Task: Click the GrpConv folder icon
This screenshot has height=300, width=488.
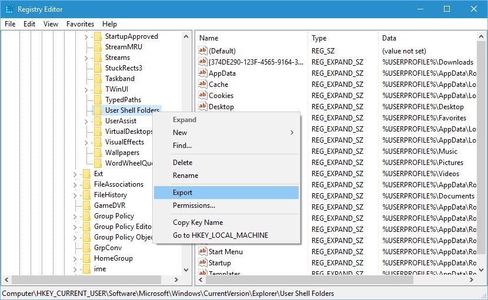Action: 87,248
